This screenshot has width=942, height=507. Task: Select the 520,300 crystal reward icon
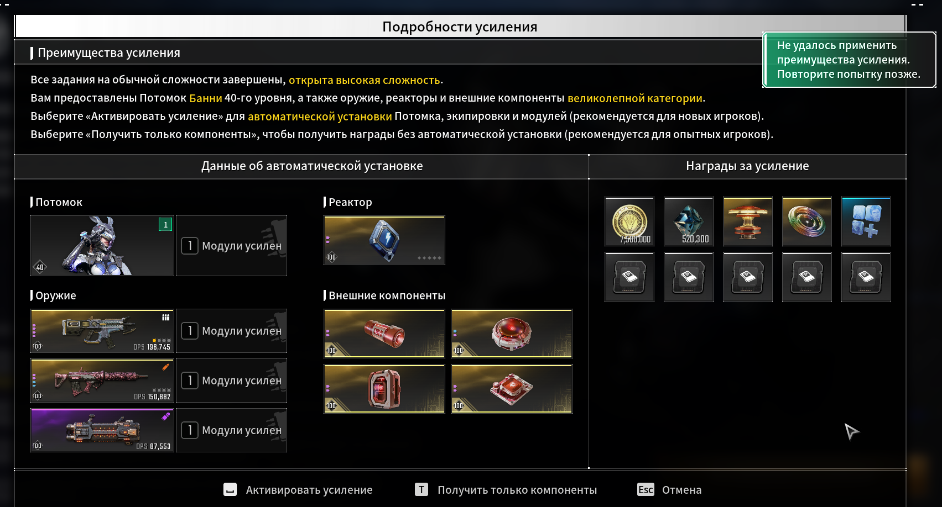coord(689,221)
